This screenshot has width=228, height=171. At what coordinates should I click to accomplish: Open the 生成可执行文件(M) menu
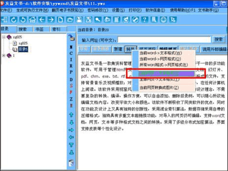tap(32, 10)
